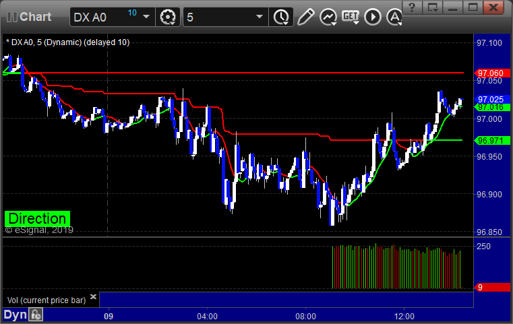513x324 pixels.
Task: Click the green 96.971 price marker
Action: 492,141
